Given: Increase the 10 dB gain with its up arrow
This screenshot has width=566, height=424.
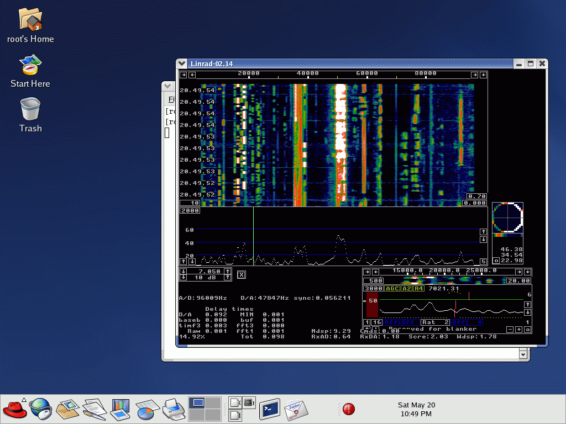Looking at the screenshot, I should pos(227,277).
